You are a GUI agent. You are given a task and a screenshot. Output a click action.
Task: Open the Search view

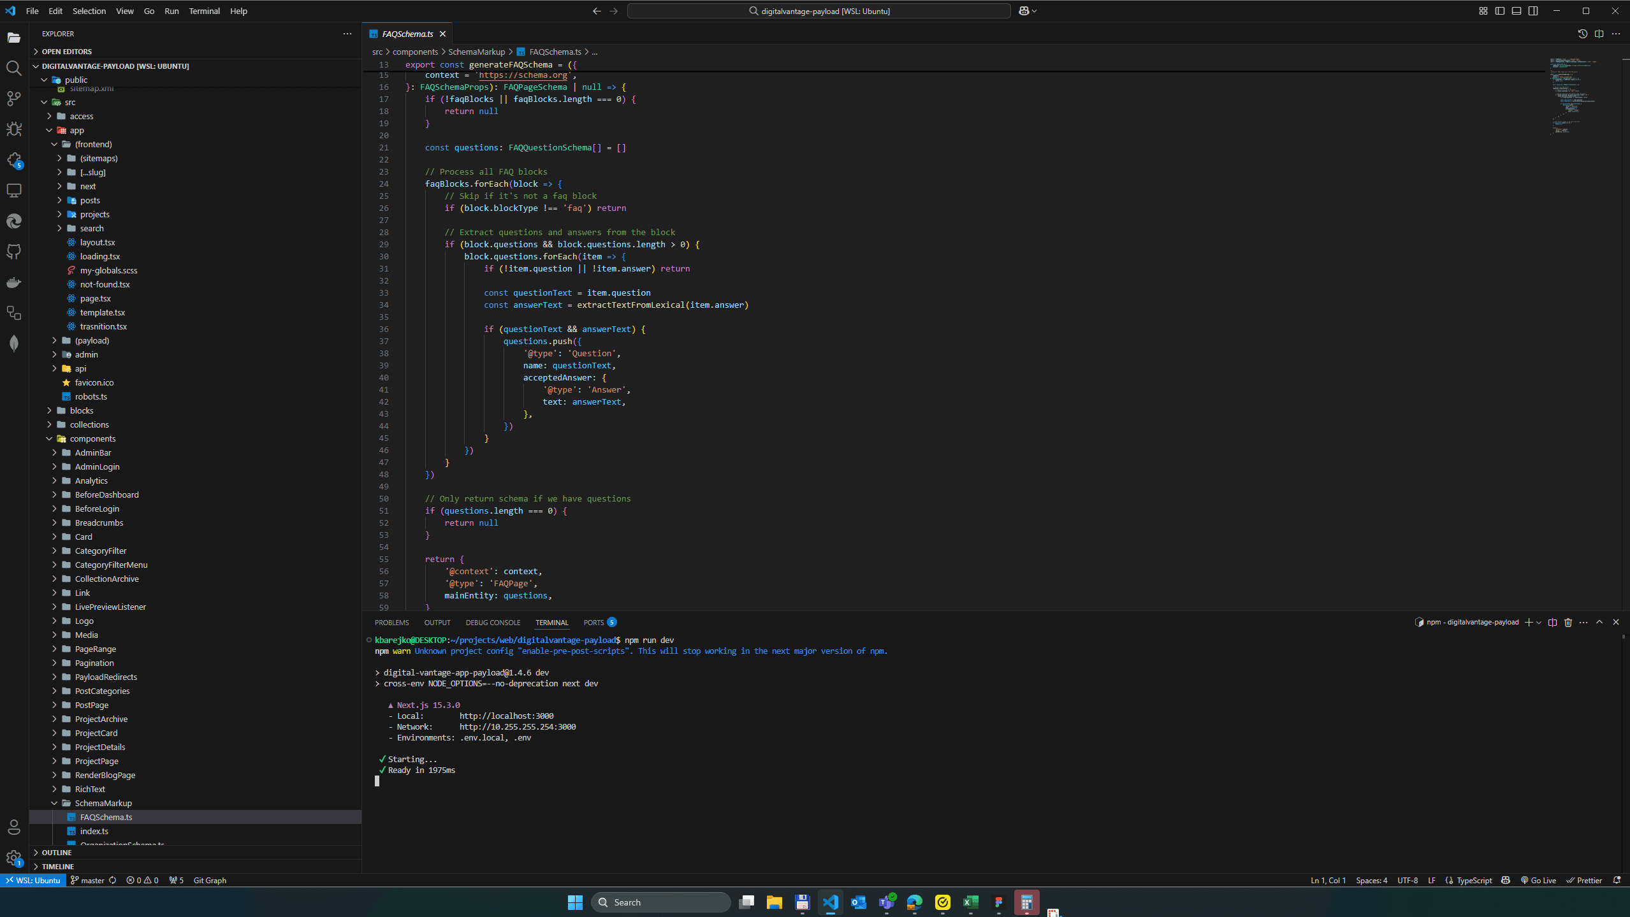[14, 68]
